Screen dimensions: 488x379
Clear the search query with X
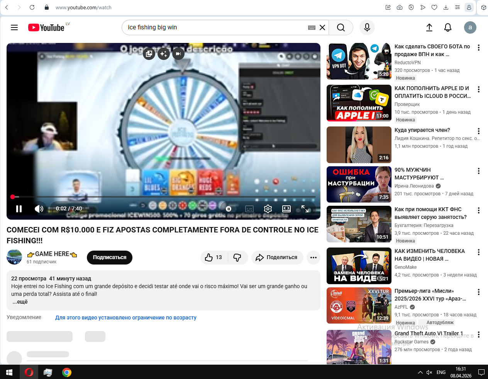coord(322,27)
